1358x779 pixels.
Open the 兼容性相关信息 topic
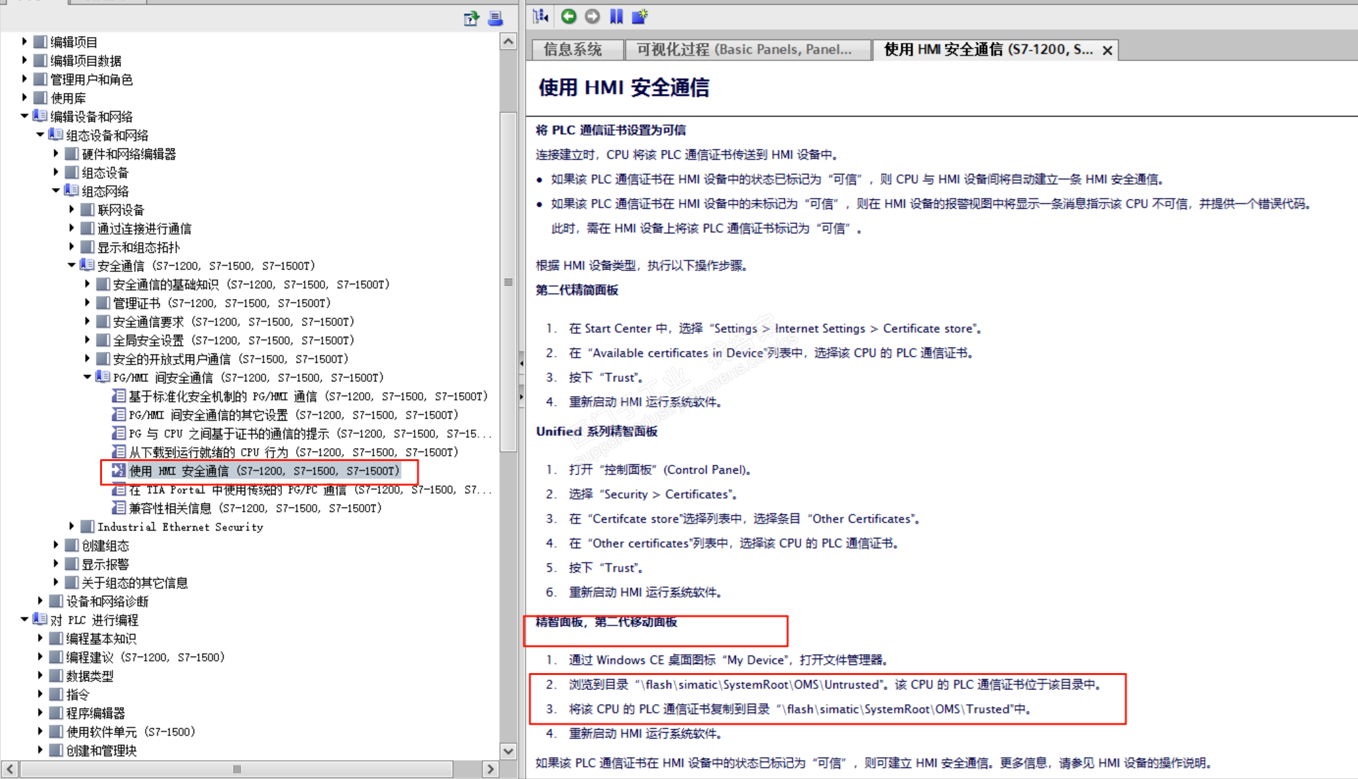point(255,508)
